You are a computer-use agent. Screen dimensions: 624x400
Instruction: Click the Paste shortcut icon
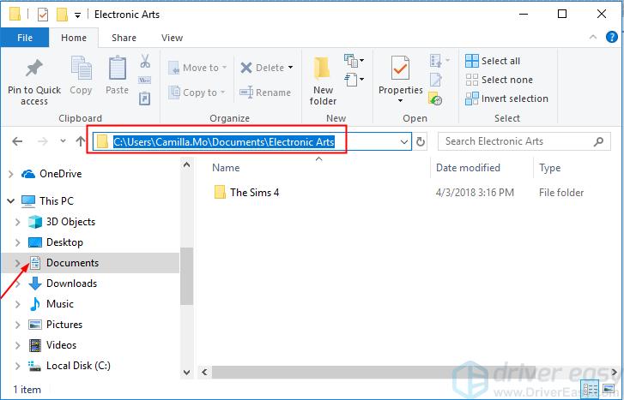tap(144, 99)
